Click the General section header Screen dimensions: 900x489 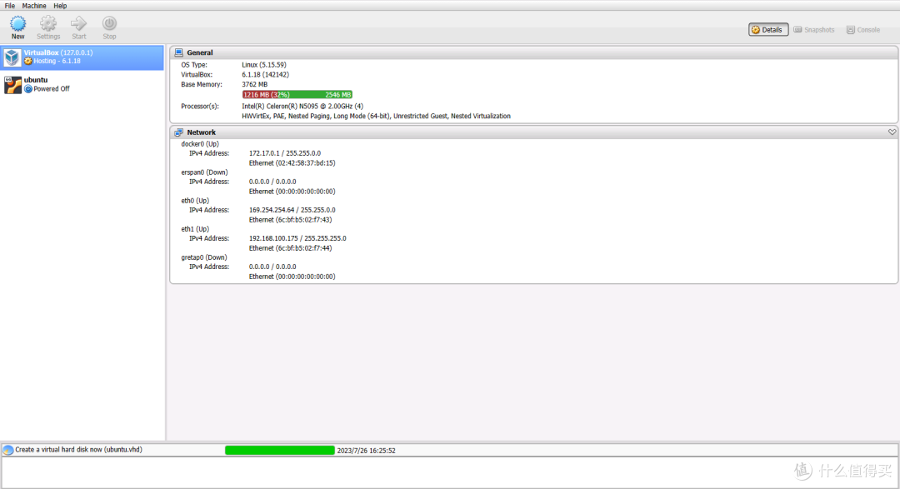[x=534, y=52]
